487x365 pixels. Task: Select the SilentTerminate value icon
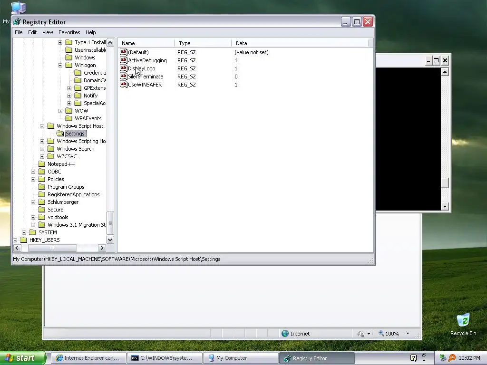click(124, 76)
